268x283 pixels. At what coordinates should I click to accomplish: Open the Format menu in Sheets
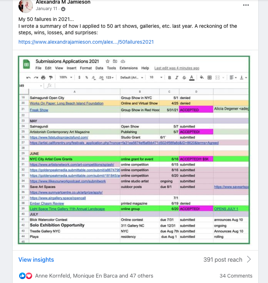[x=86, y=68]
